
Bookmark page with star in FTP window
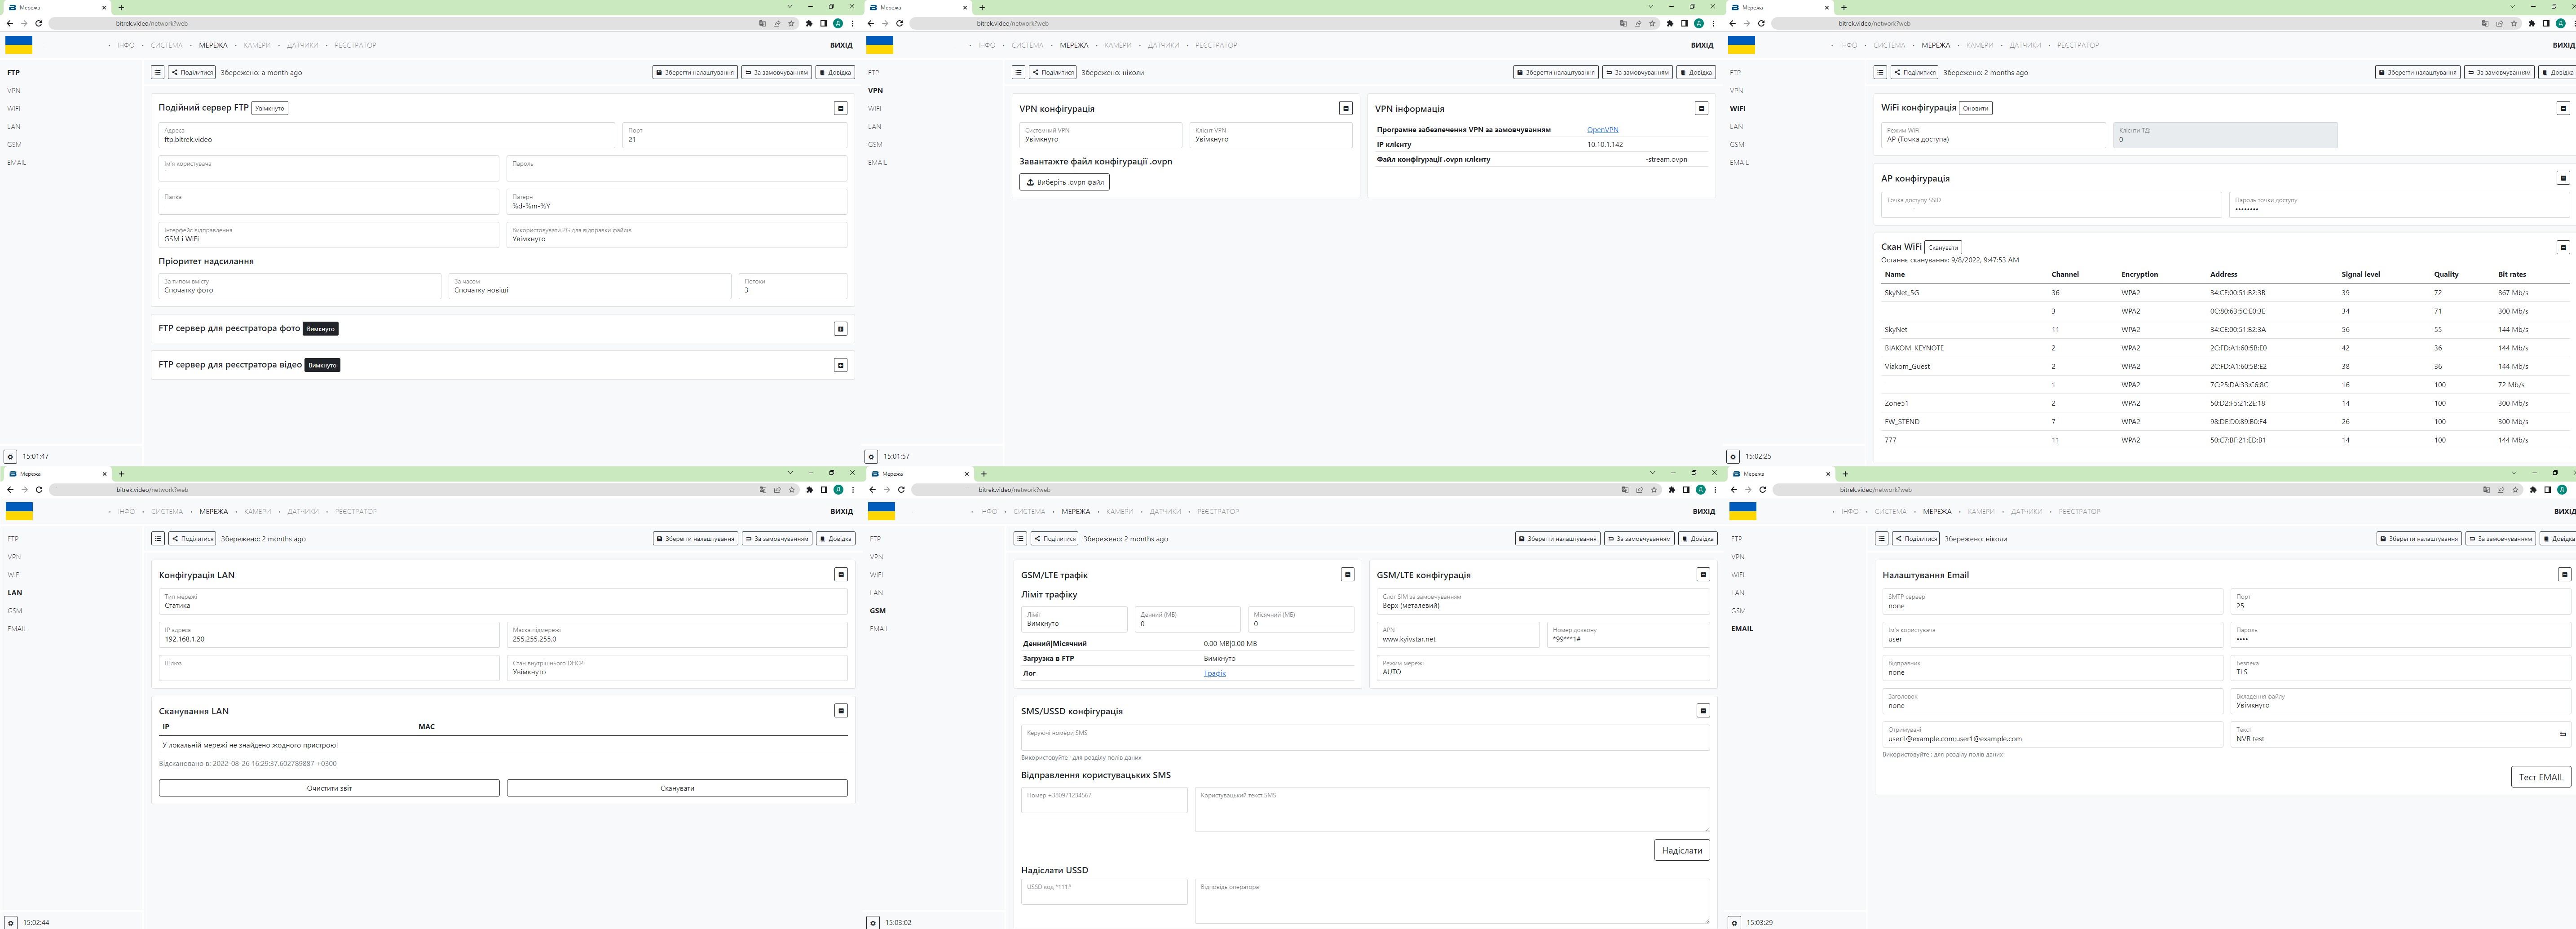(x=791, y=23)
